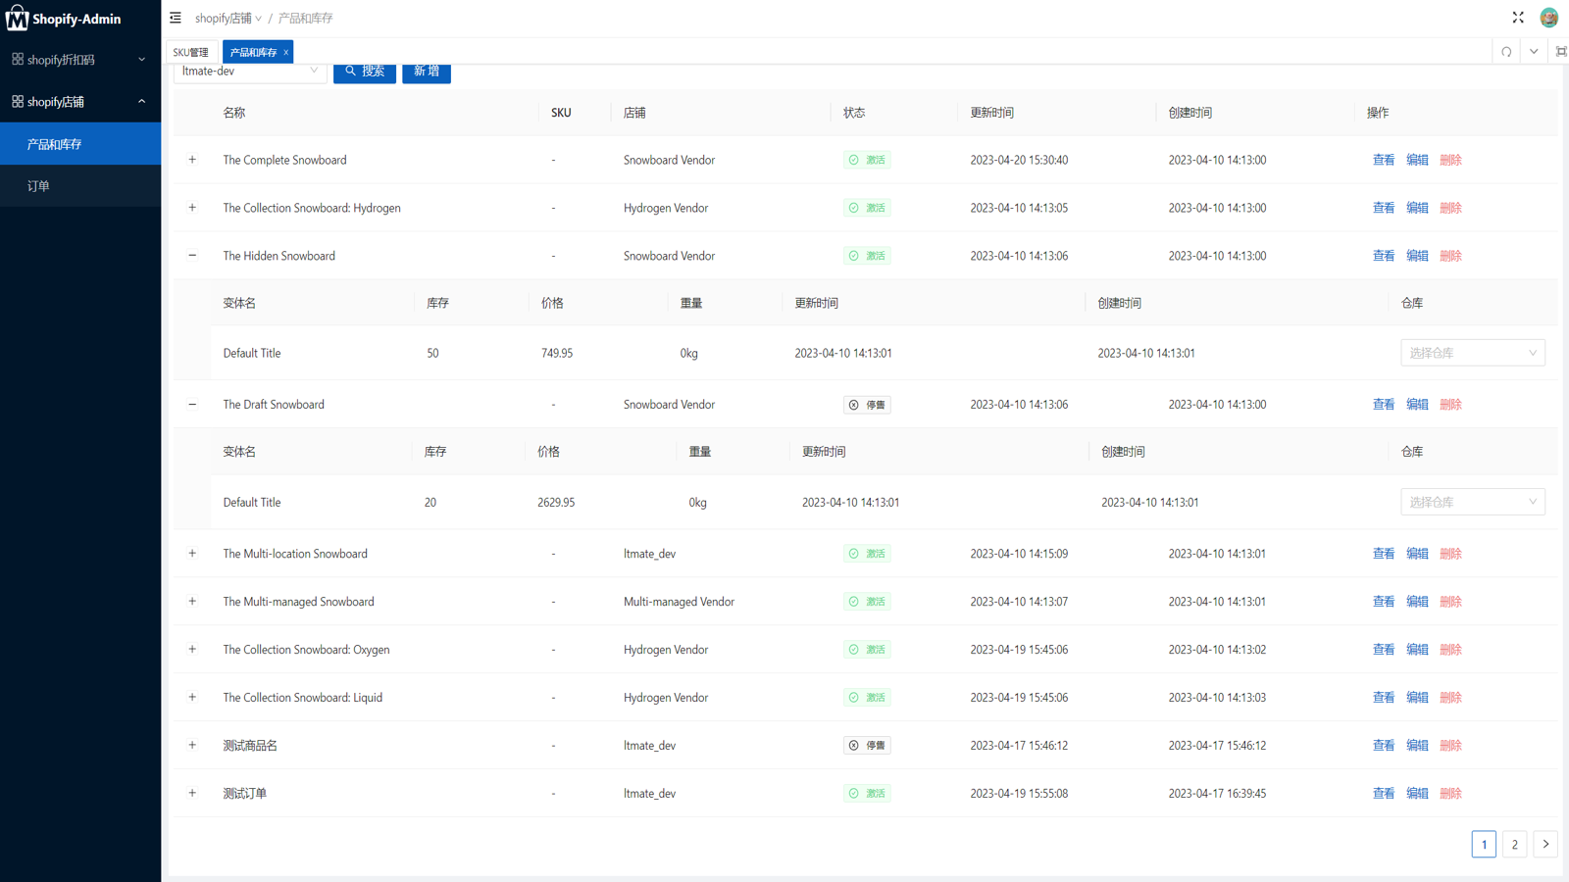Refresh the current tab page icon
Image resolution: width=1569 pixels, height=882 pixels.
coord(1506,52)
